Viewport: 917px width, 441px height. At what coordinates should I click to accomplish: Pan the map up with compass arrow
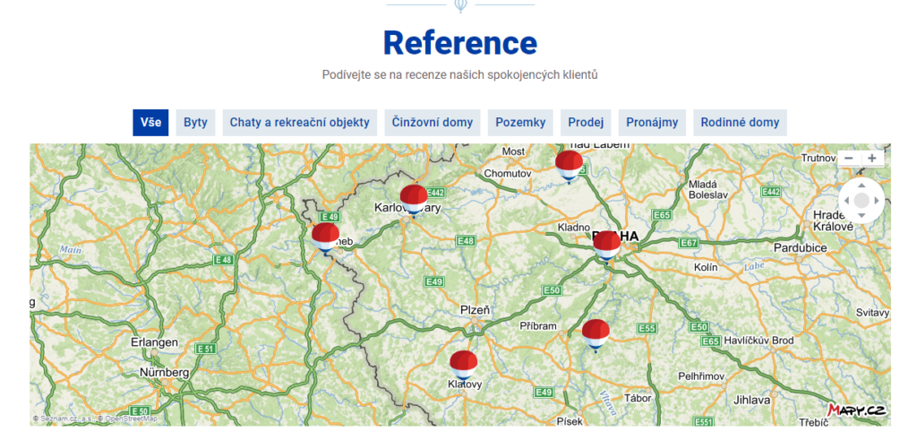coord(861,186)
